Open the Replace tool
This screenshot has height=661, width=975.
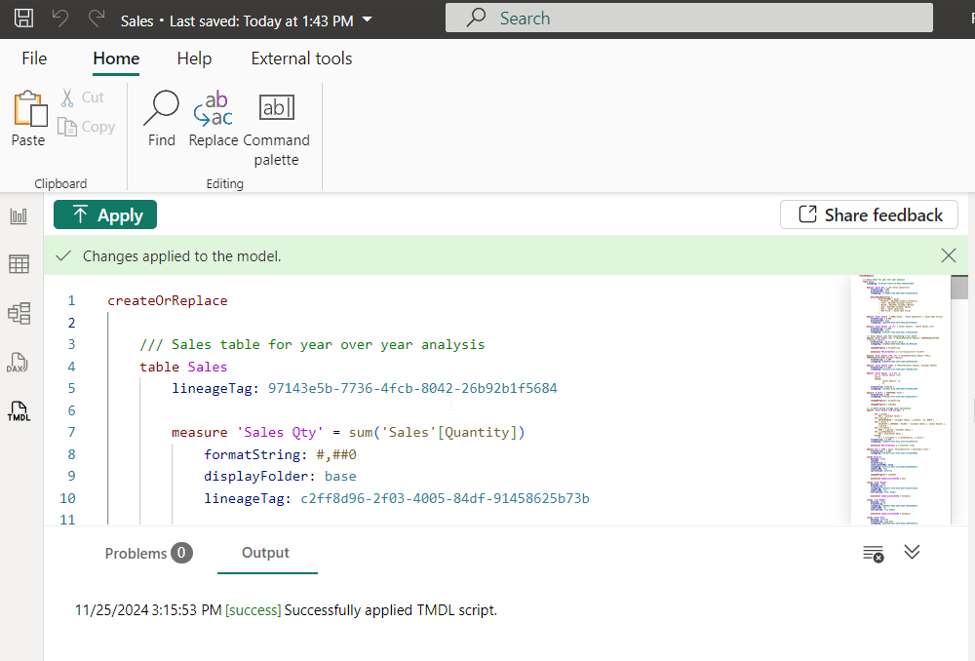click(214, 119)
